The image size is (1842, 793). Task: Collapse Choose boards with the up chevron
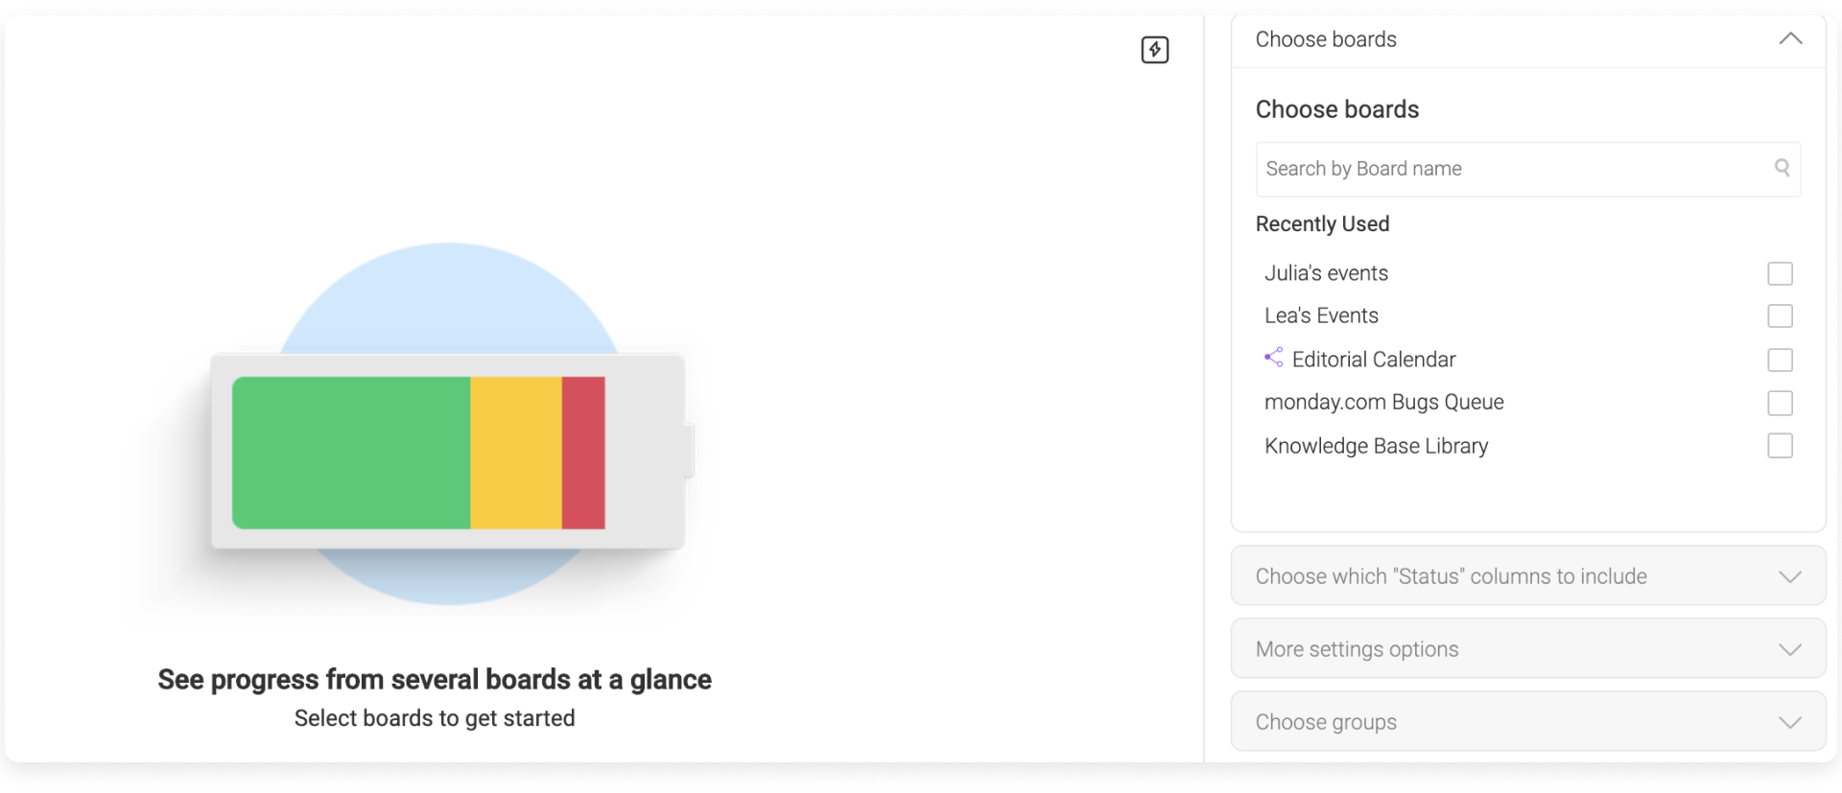1790,39
